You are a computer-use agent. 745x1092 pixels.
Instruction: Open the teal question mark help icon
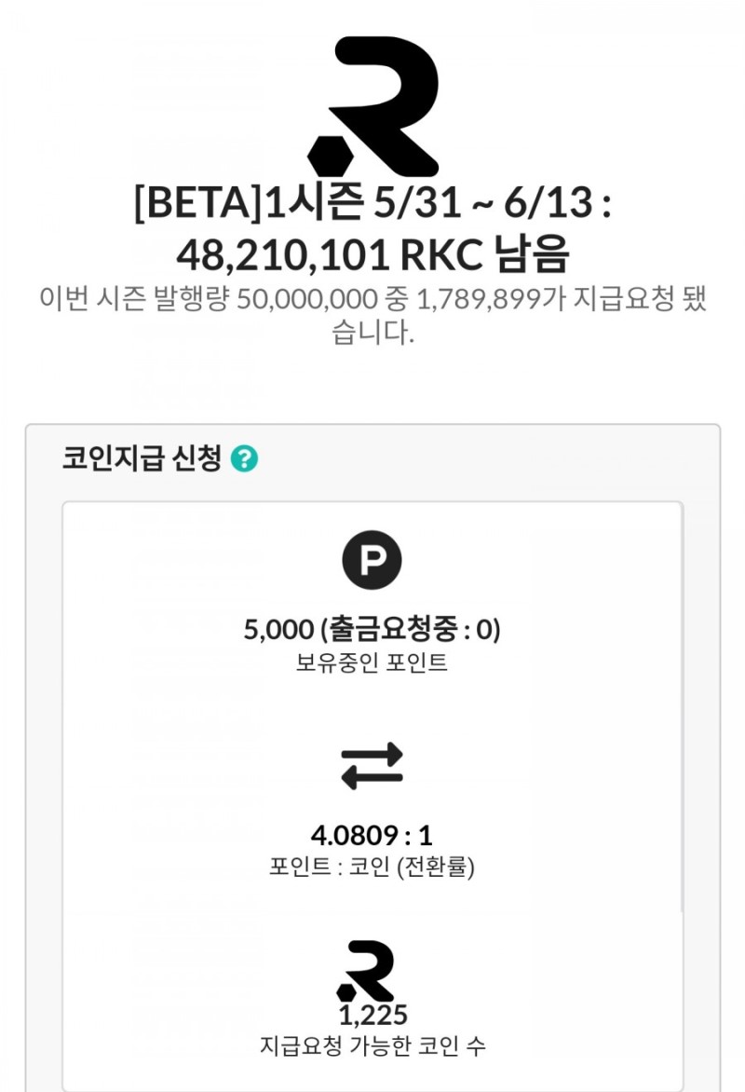click(244, 458)
